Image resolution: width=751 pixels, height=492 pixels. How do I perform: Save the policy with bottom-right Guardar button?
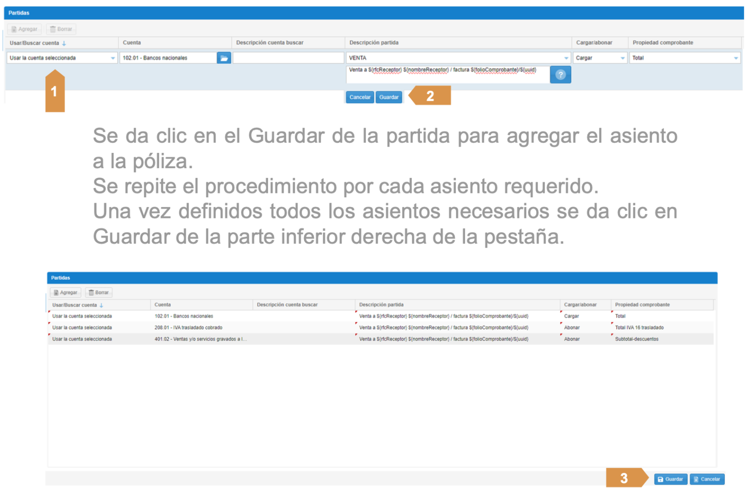click(670, 479)
